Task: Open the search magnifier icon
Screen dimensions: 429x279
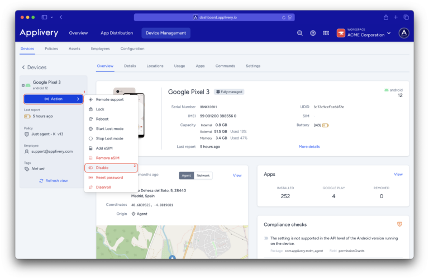Action: (300, 33)
